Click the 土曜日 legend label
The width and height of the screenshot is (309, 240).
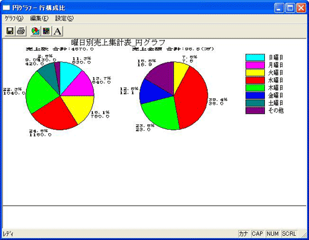(x=276, y=103)
